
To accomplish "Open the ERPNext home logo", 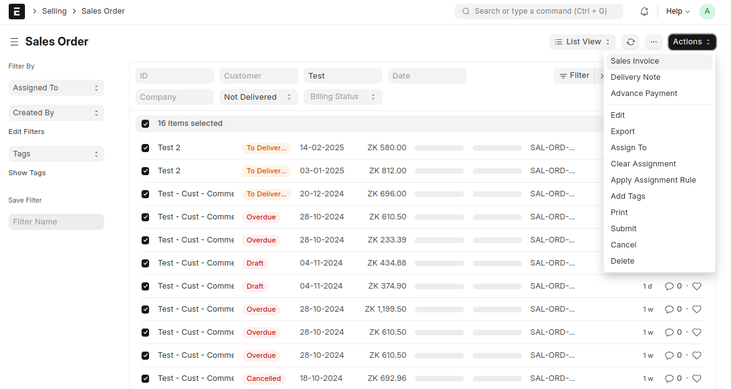I will coord(17,11).
